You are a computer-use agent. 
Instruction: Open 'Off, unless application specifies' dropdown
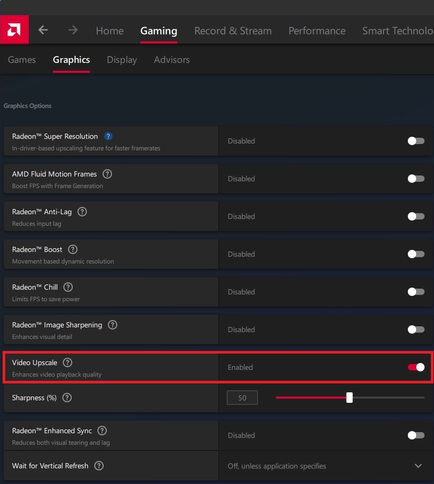(x=325, y=466)
